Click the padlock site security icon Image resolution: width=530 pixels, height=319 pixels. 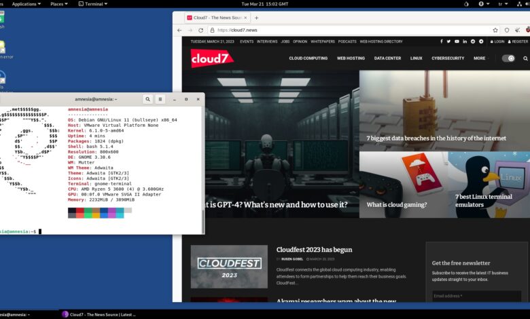pyautogui.click(x=212, y=30)
